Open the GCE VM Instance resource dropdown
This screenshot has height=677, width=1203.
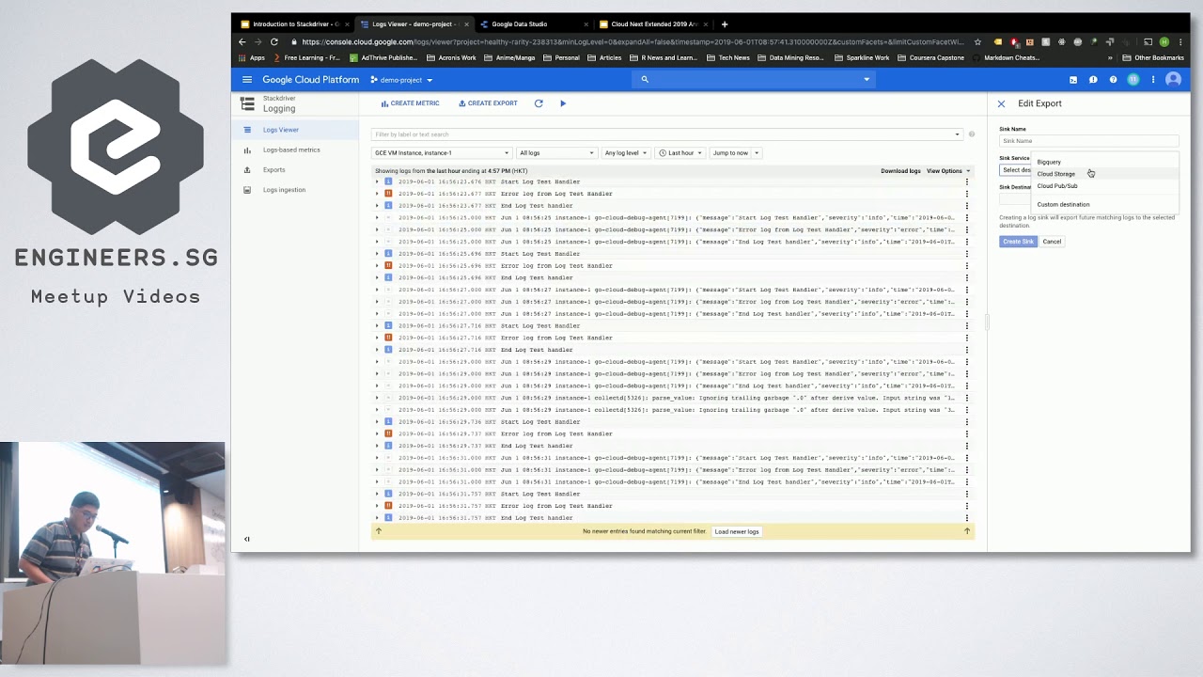coord(442,153)
